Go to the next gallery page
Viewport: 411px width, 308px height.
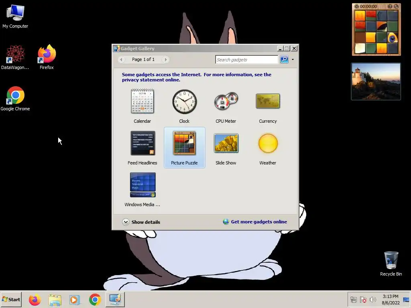(x=165, y=59)
